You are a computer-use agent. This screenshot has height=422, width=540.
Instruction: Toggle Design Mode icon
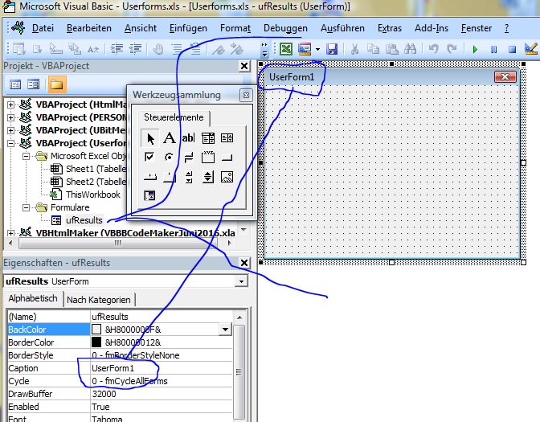pyautogui.click(x=530, y=49)
